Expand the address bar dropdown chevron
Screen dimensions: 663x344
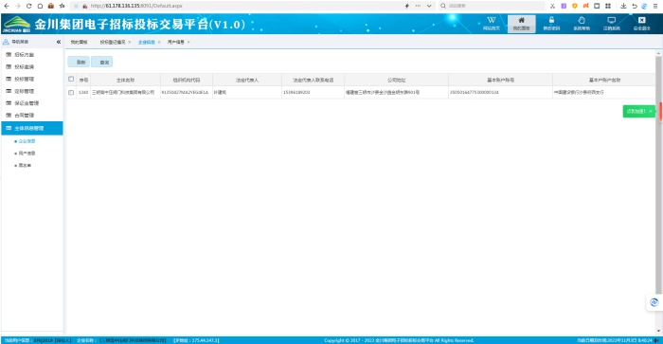coord(429,6)
